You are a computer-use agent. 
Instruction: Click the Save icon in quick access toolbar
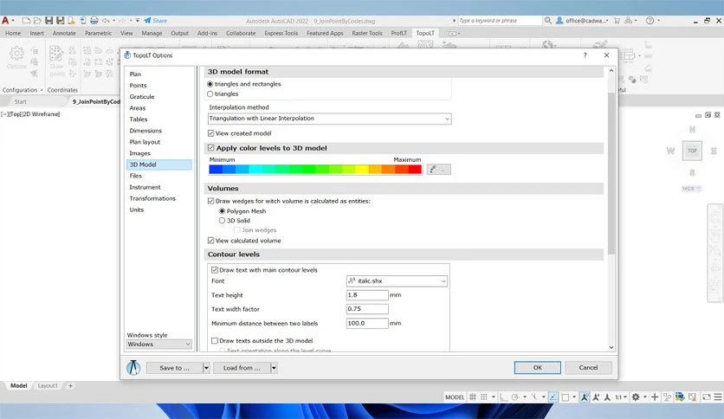(49, 20)
